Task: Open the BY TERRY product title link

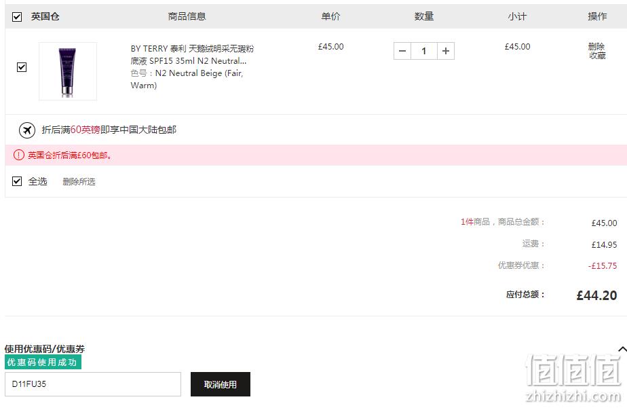Action: [x=192, y=55]
